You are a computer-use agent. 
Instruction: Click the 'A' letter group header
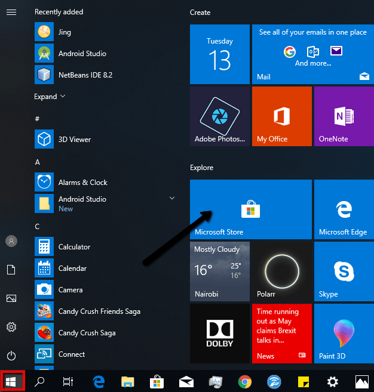click(37, 162)
